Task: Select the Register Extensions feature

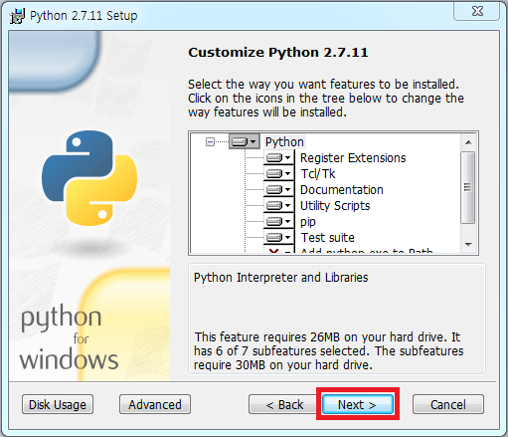Action: pyautogui.click(x=353, y=158)
